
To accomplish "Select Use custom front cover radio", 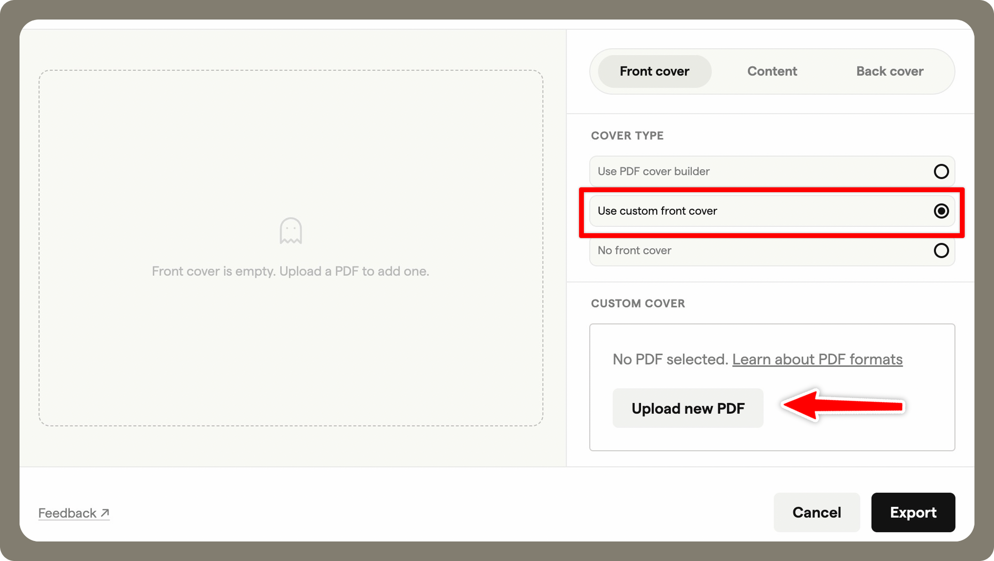I will click(941, 211).
